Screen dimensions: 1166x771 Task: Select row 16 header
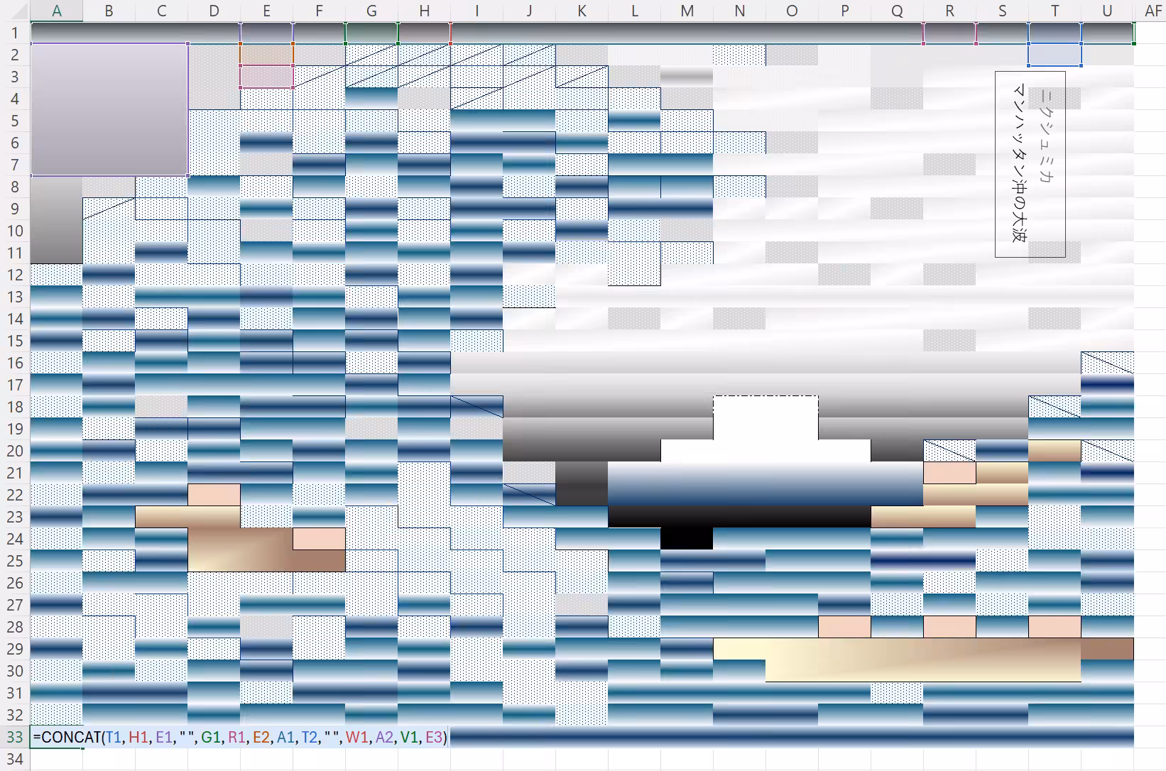click(15, 363)
